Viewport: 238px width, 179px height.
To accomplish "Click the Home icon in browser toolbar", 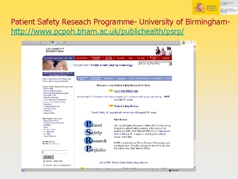I will pos(45,43).
